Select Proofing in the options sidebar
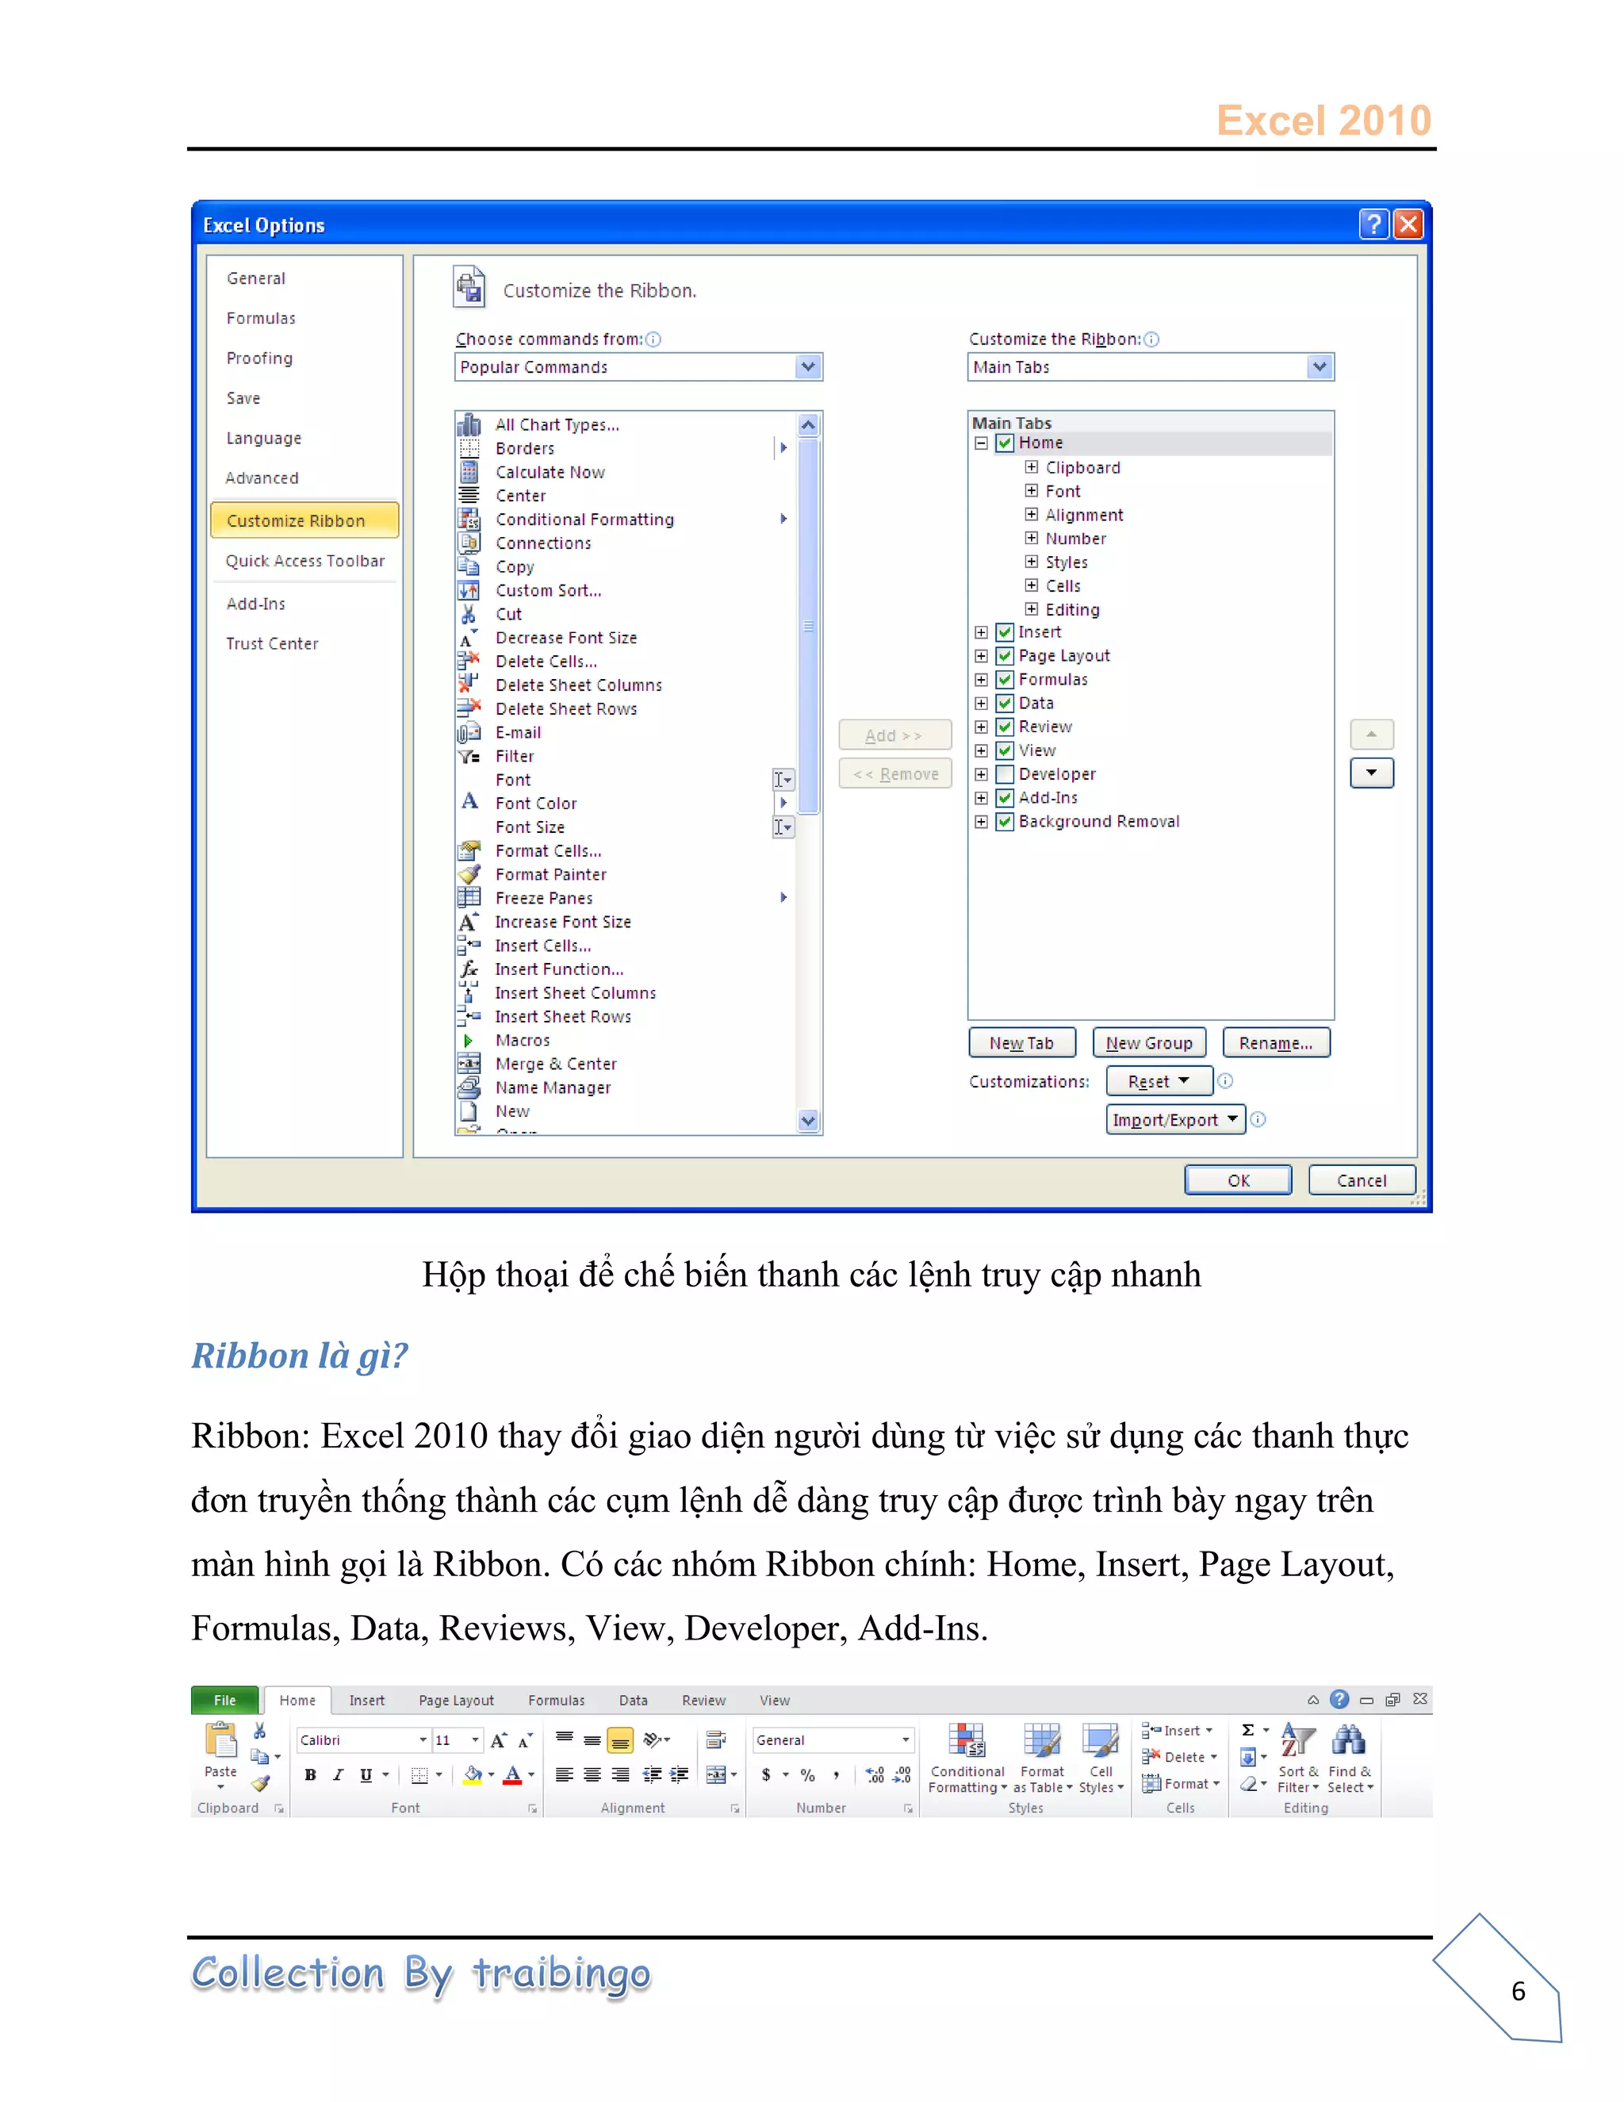The height and width of the screenshot is (2102, 1624). (260, 358)
